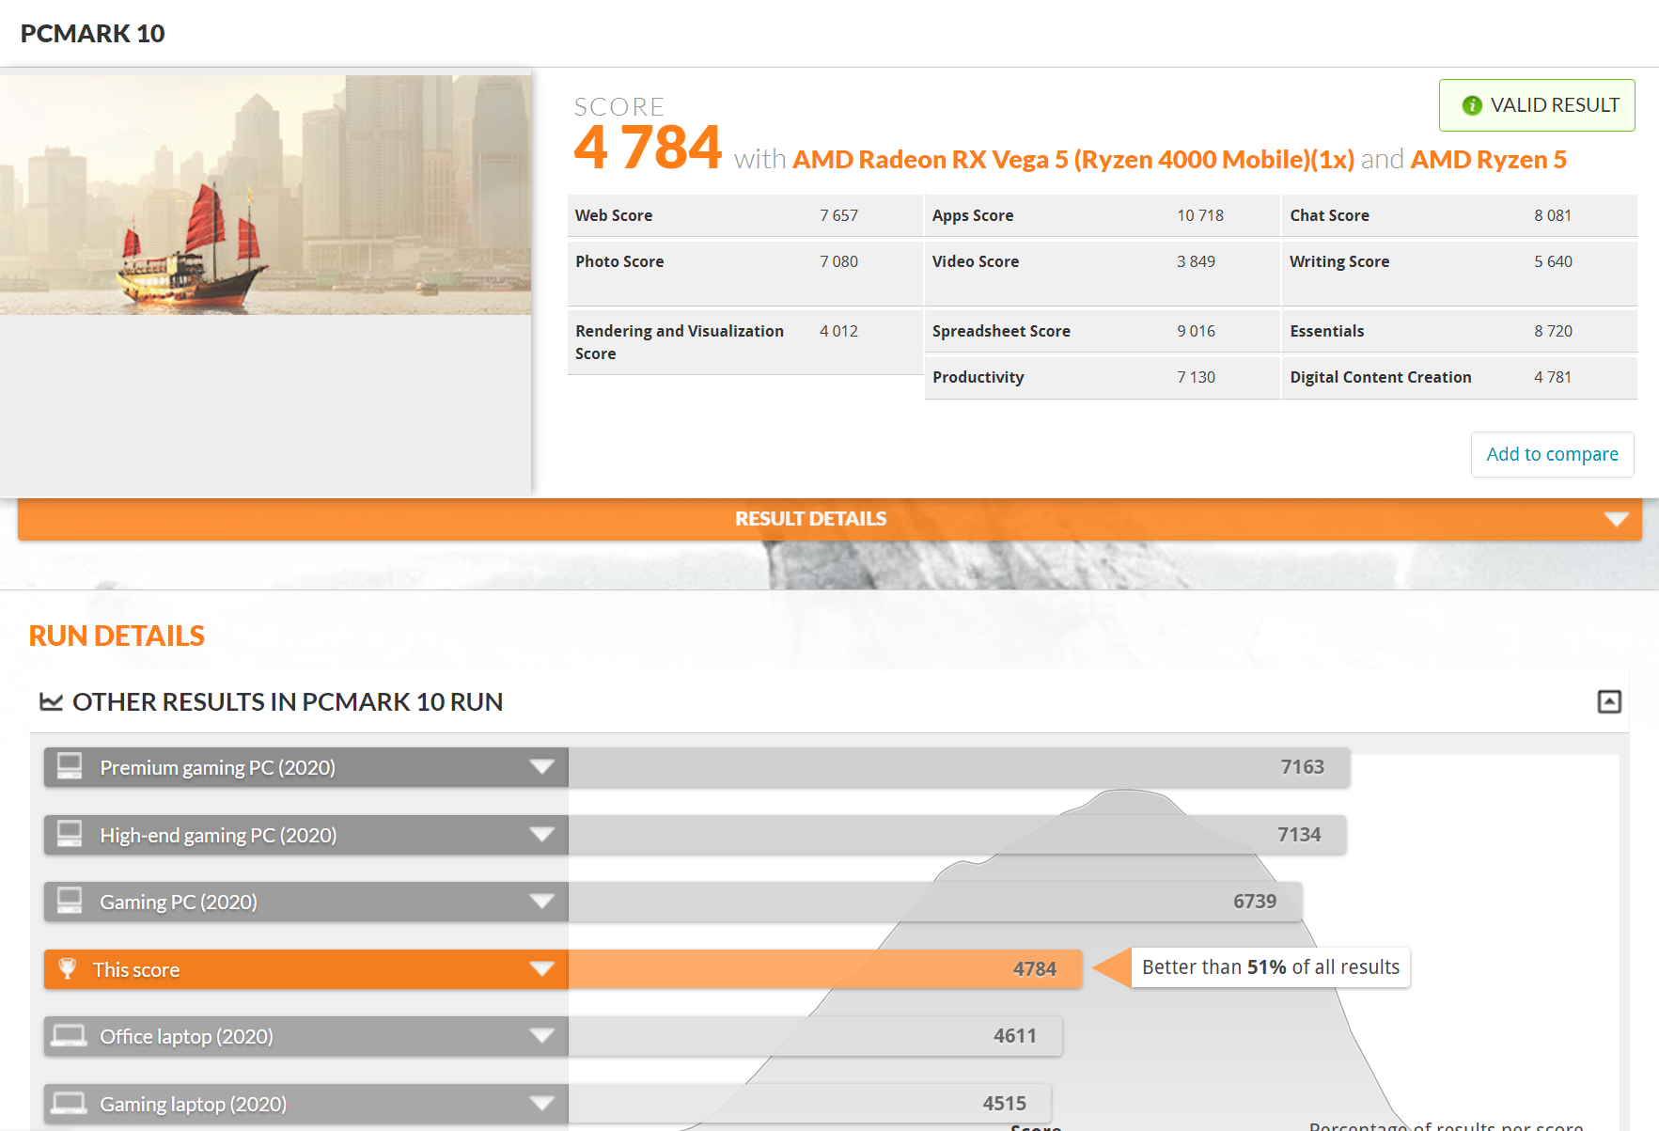
Task: Expand the Result Details arrow
Action: point(1616,519)
